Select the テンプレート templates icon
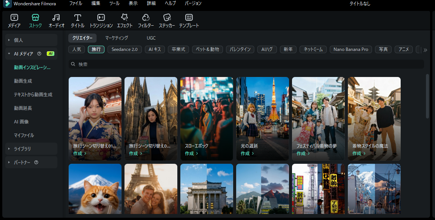Screen dimensions: 435x220 [x=189, y=21]
